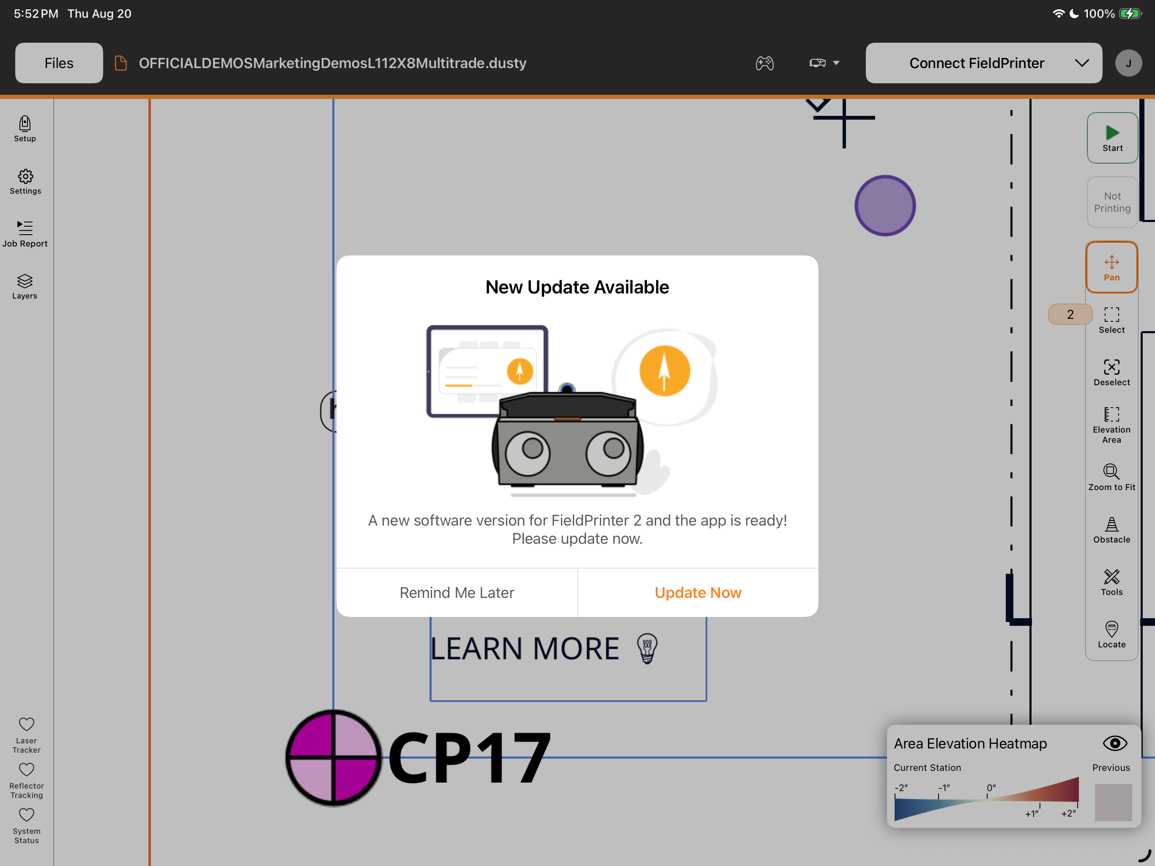
Task: Open System Status indicator
Action: [26, 826]
